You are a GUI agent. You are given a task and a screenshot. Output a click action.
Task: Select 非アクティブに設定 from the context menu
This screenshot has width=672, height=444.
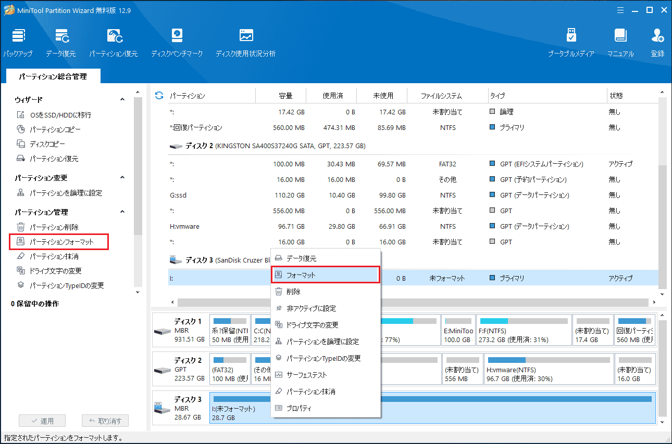pyautogui.click(x=326, y=308)
